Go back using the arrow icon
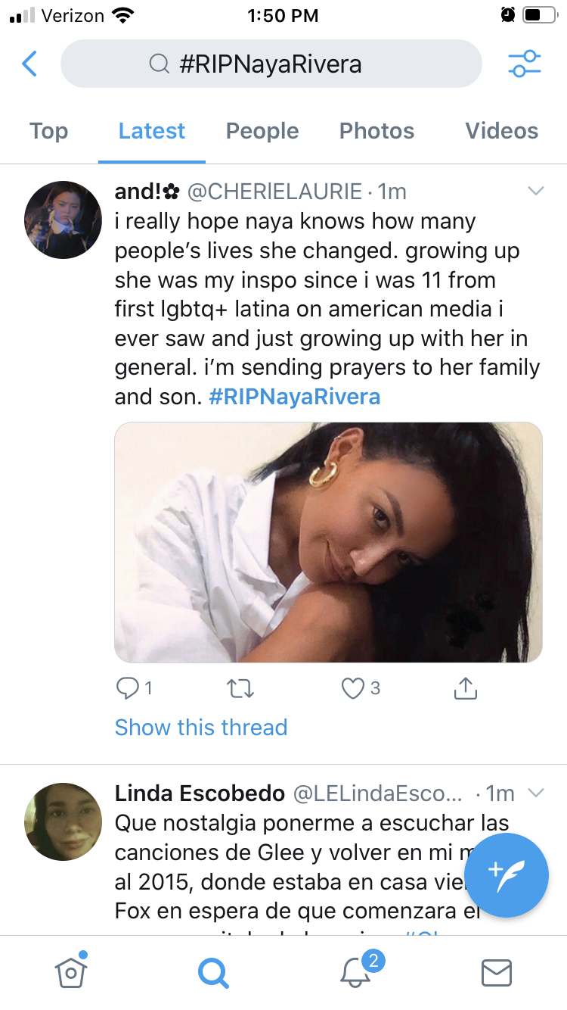Viewport: 567px width, 1010px height. click(x=29, y=64)
